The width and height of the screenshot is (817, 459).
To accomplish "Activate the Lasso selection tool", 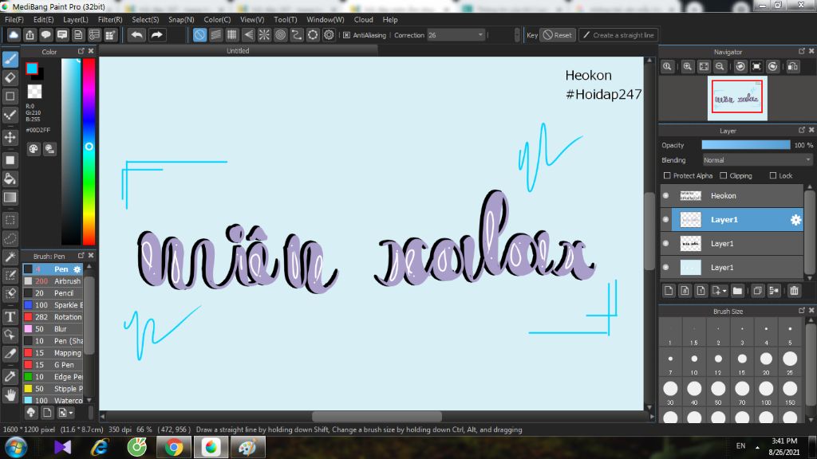I will pyautogui.click(x=10, y=239).
